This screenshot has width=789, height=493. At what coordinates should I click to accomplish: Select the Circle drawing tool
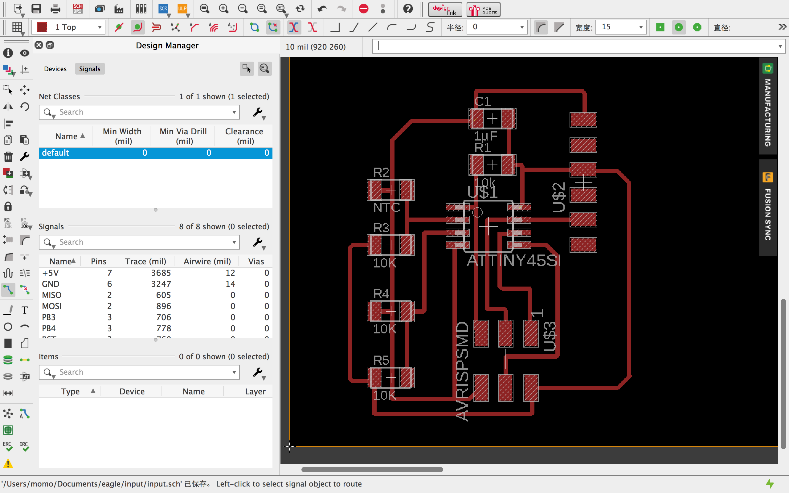pos(8,326)
